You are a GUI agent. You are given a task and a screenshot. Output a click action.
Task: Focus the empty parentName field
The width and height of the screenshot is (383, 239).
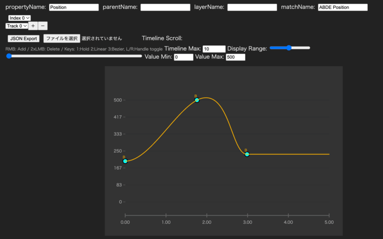pyautogui.click(x=165, y=7)
